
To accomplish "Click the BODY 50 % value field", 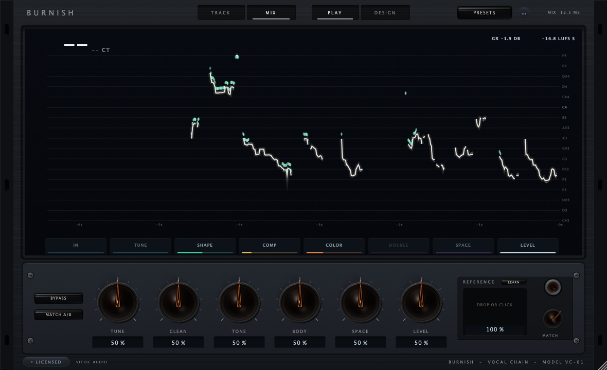I will coord(299,343).
